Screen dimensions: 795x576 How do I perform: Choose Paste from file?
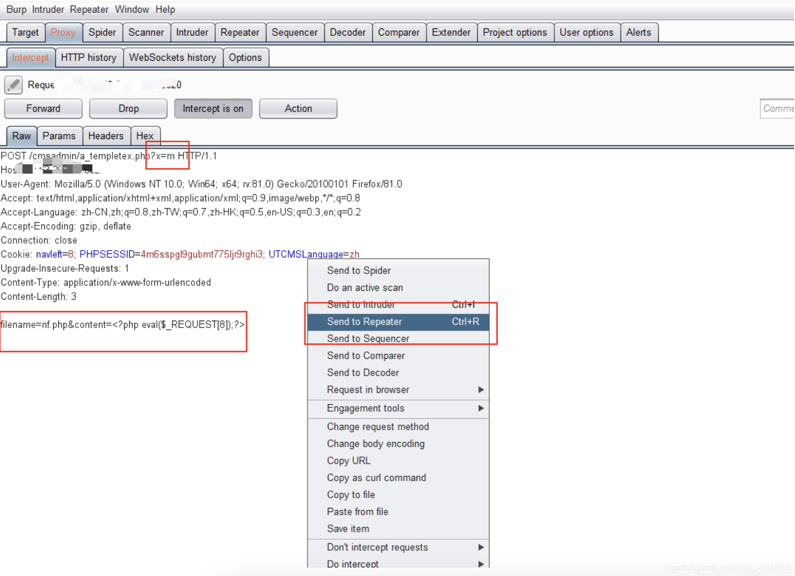tap(398, 512)
